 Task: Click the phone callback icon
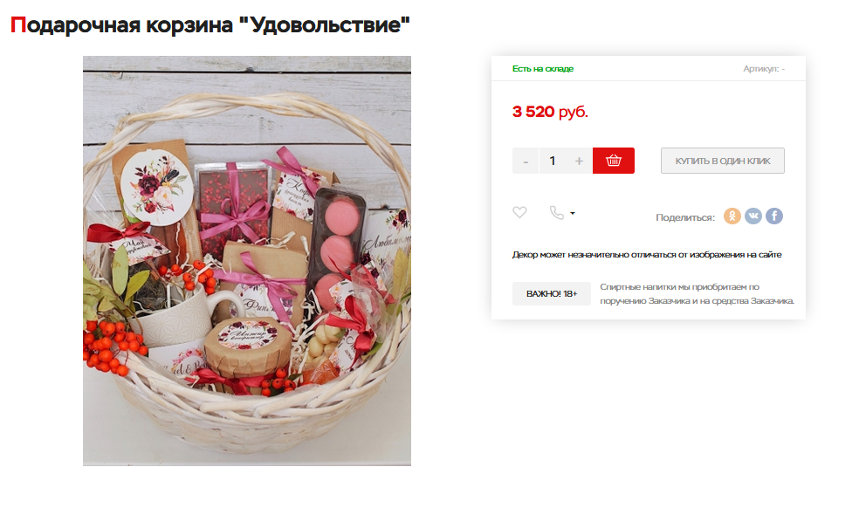557,212
